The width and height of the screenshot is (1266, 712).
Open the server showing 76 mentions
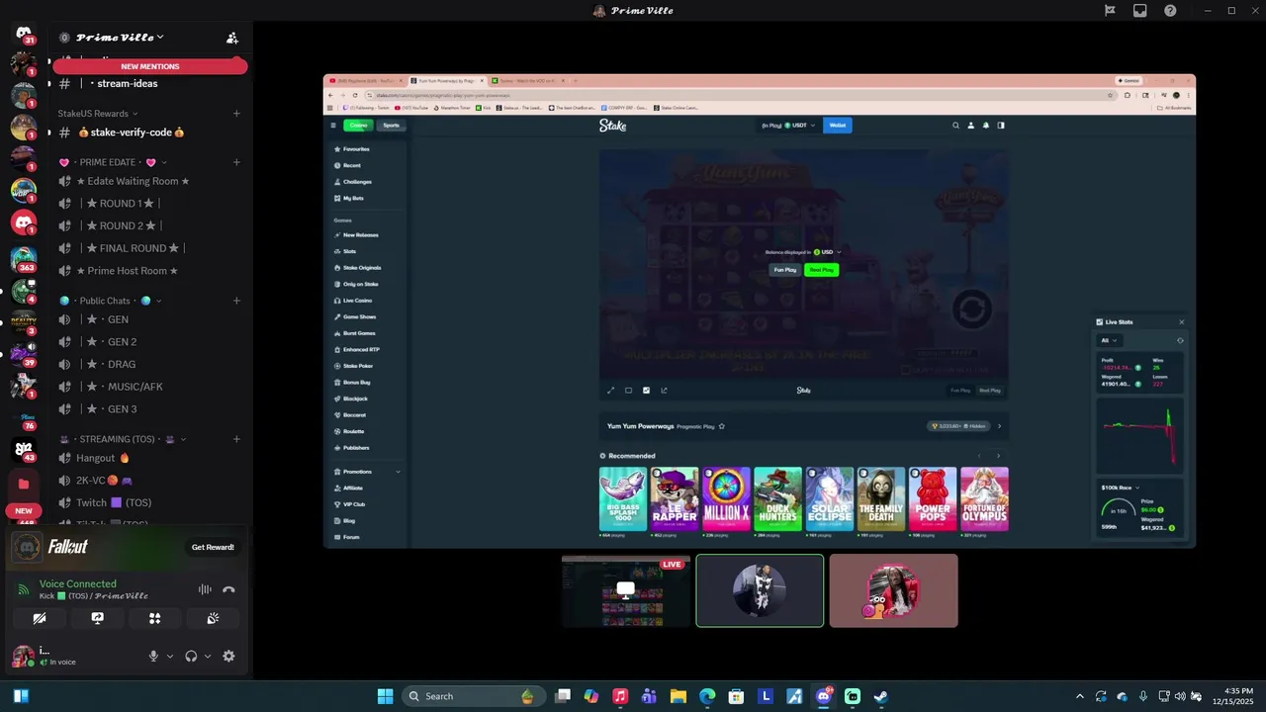click(24, 419)
